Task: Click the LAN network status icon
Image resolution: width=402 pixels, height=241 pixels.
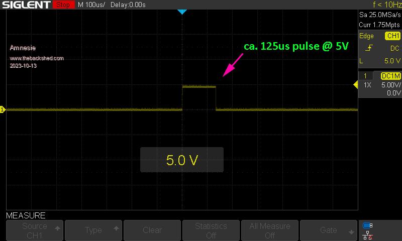Action: click(367, 234)
